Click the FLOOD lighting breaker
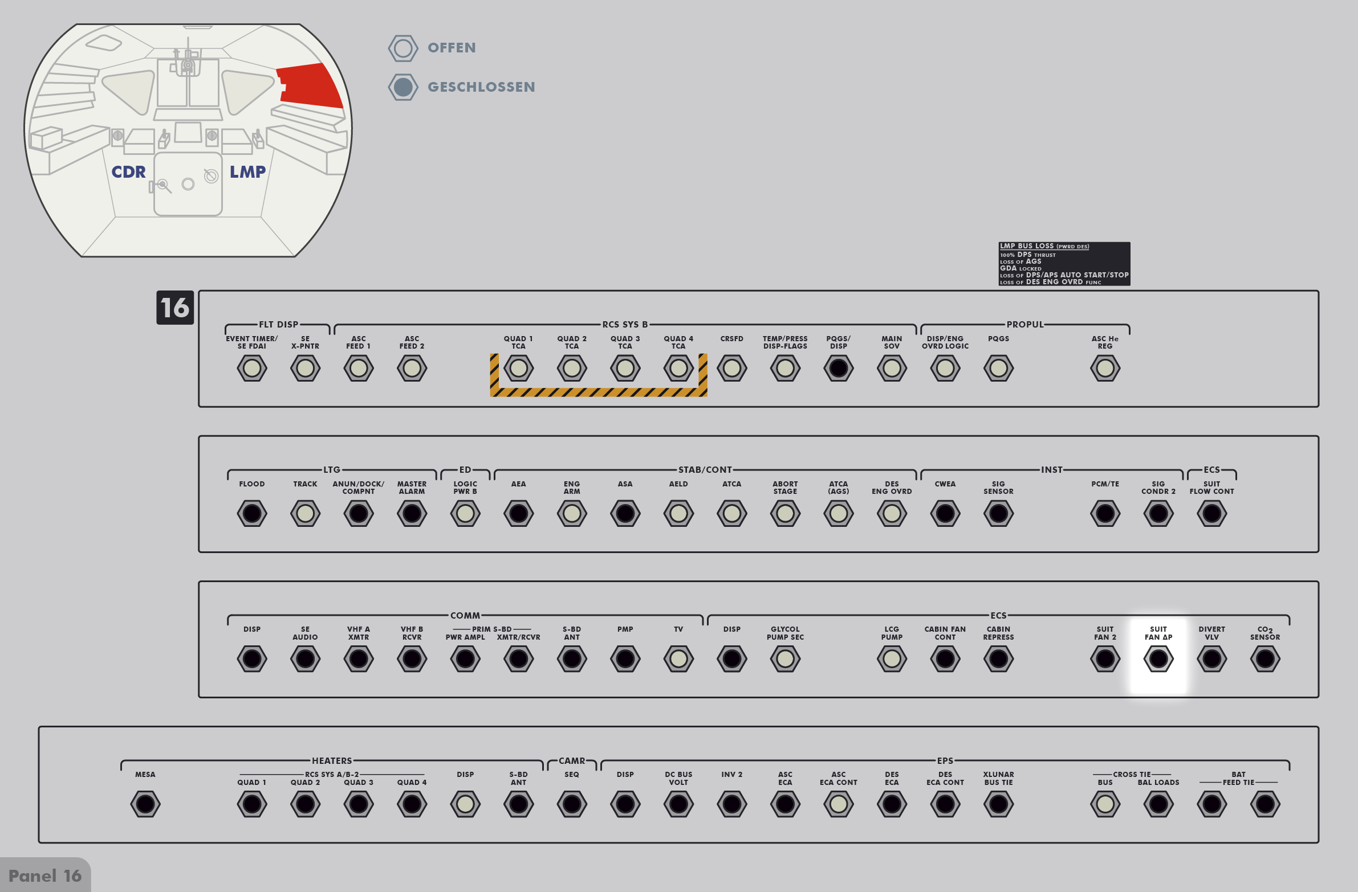 (x=251, y=514)
